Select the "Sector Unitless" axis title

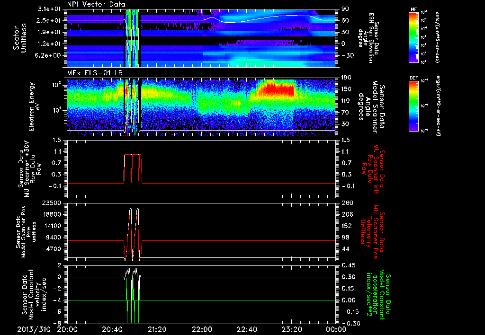tap(20, 38)
